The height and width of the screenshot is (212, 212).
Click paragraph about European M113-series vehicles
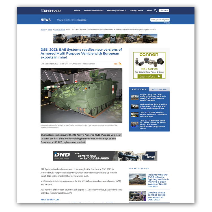(x=81, y=191)
